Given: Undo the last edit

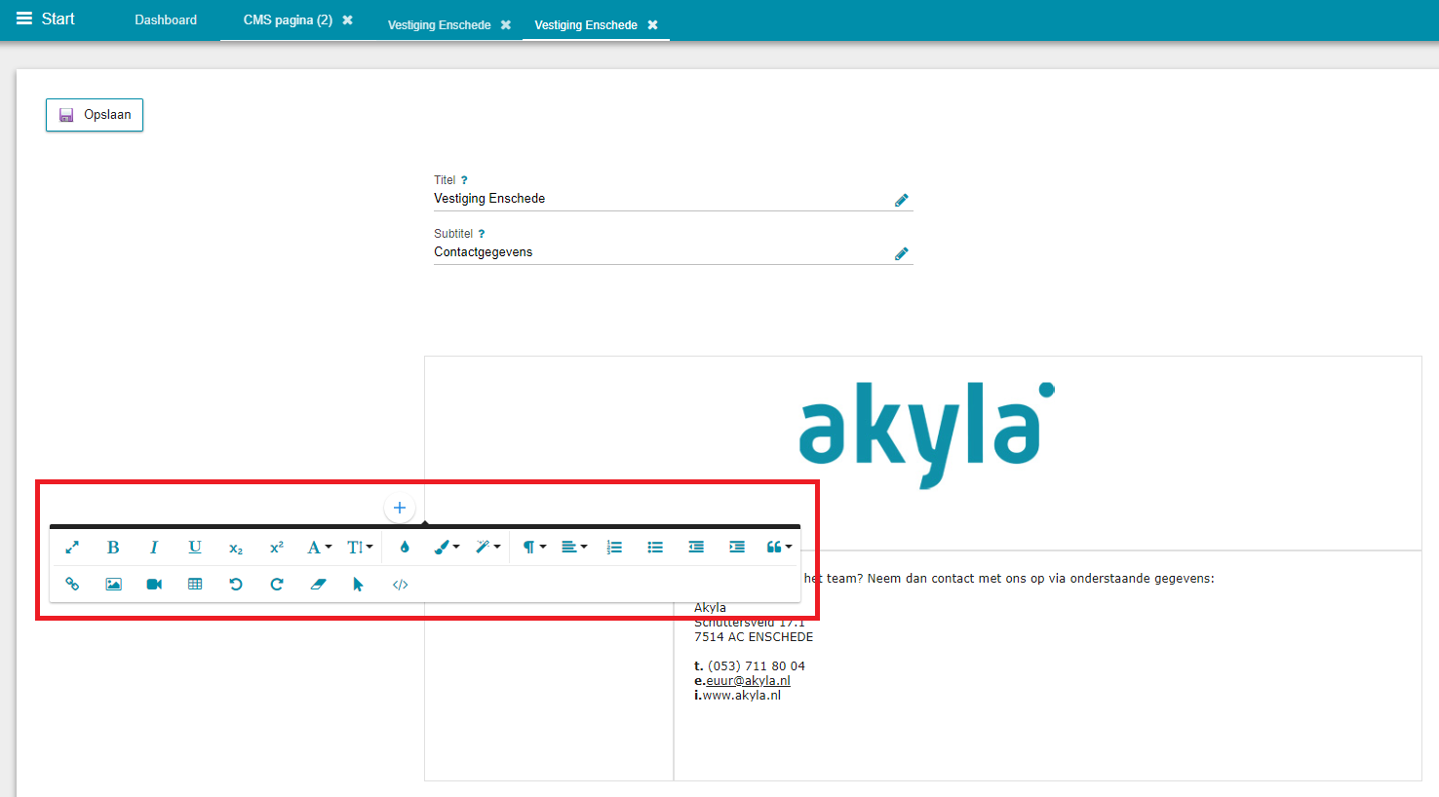Looking at the screenshot, I should [236, 585].
